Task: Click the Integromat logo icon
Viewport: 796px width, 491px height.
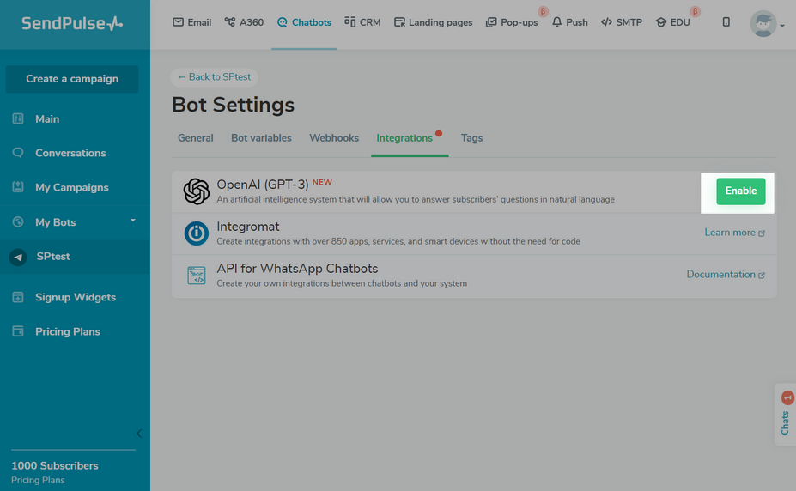Action: tap(196, 233)
